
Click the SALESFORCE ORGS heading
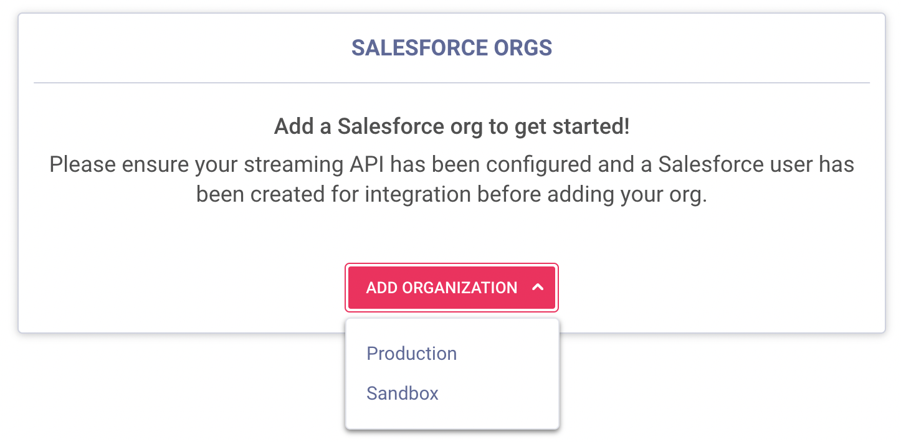452,48
